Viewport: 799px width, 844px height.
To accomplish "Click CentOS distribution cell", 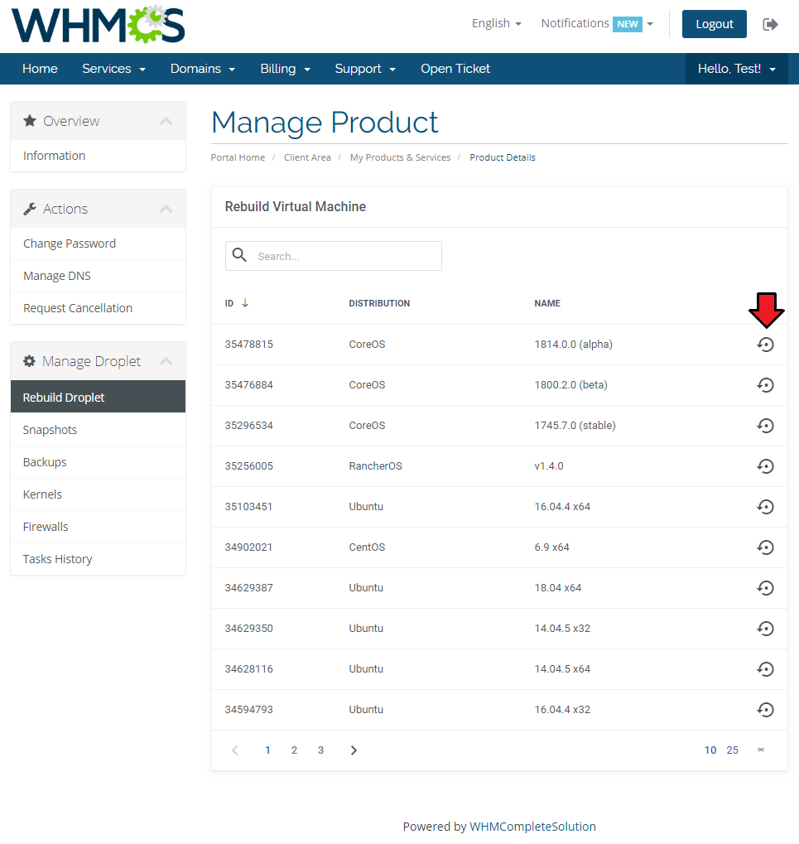I will point(367,547).
